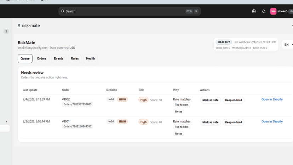Keep order #1001 on hold
The image size is (293, 165).
(x=234, y=122)
